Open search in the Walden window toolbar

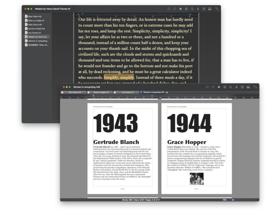192,9
